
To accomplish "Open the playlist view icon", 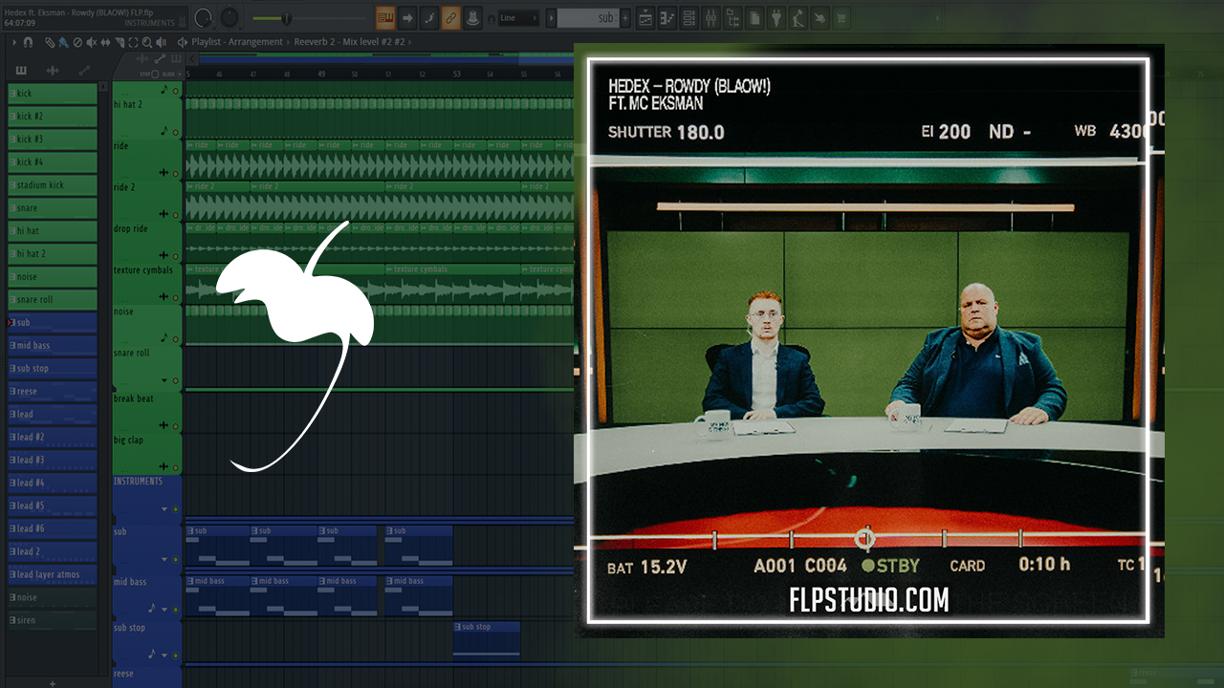I will pos(645,18).
